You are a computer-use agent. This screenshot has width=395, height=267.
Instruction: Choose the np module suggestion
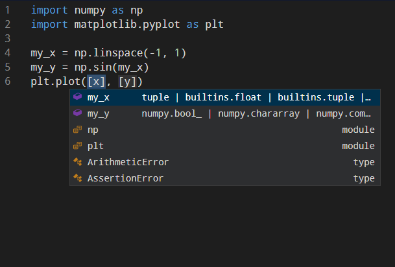225,130
